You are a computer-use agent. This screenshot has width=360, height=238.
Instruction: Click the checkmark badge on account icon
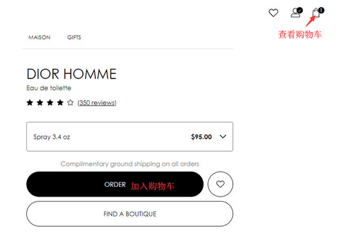(x=300, y=10)
